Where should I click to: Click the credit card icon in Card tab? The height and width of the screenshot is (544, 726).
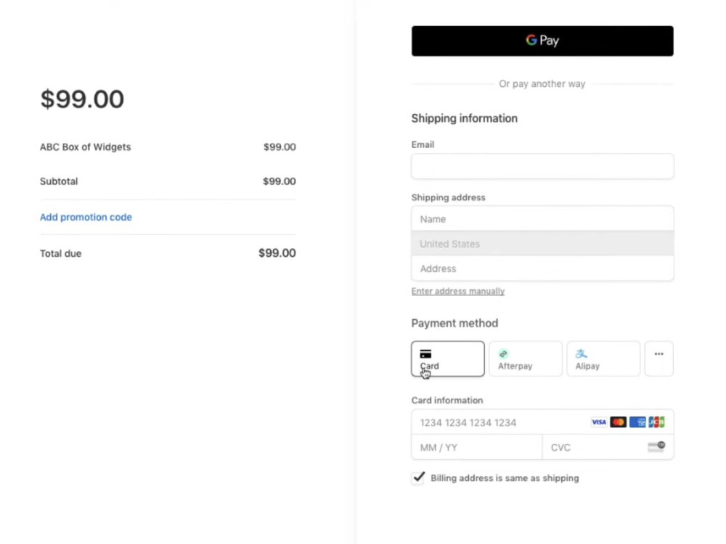[x=425, y=354]
